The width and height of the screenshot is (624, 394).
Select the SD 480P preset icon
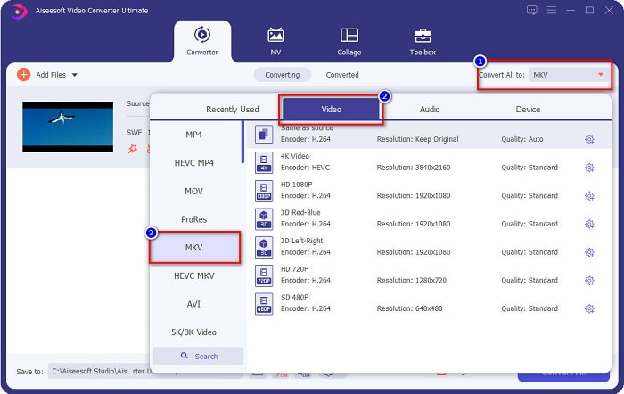tap(264, 304)
